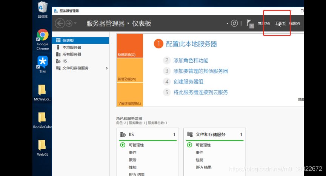Click the back navigation arrow

point(60,23)
